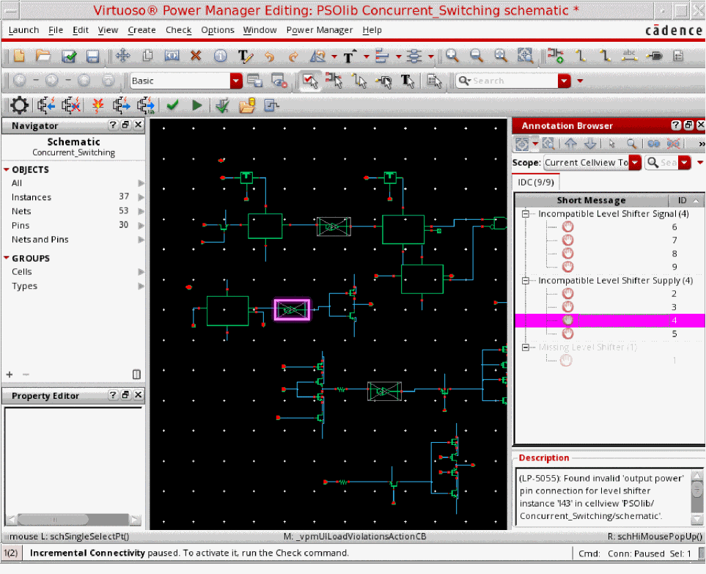The height and width of the screenshot is (574, 706).
Task: Click the pink highlighted level shifter instance
Action: tap(292, 310)
